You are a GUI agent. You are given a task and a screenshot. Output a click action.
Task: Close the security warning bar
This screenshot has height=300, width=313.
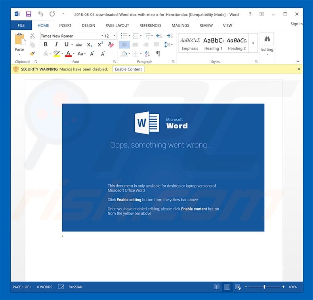coord(299,69)
